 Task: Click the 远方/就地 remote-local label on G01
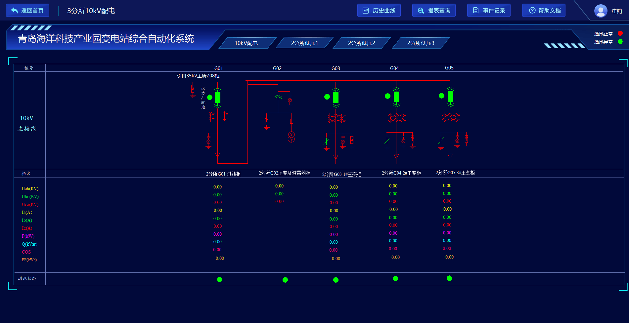(x=203, y=98)
